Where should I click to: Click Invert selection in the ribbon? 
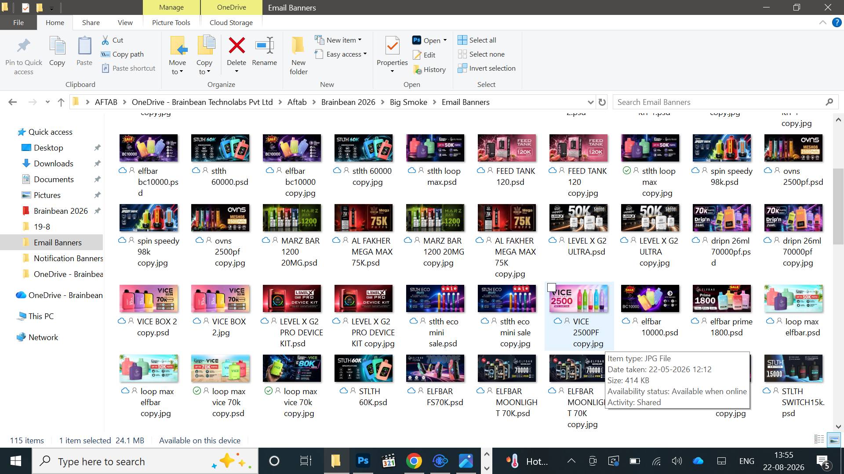pos(487,68)
